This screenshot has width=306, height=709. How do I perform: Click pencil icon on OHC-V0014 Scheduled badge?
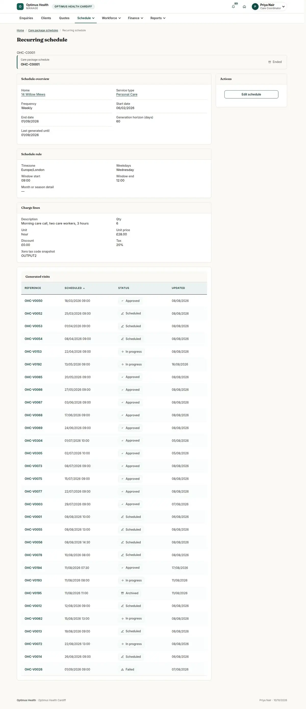122,657
